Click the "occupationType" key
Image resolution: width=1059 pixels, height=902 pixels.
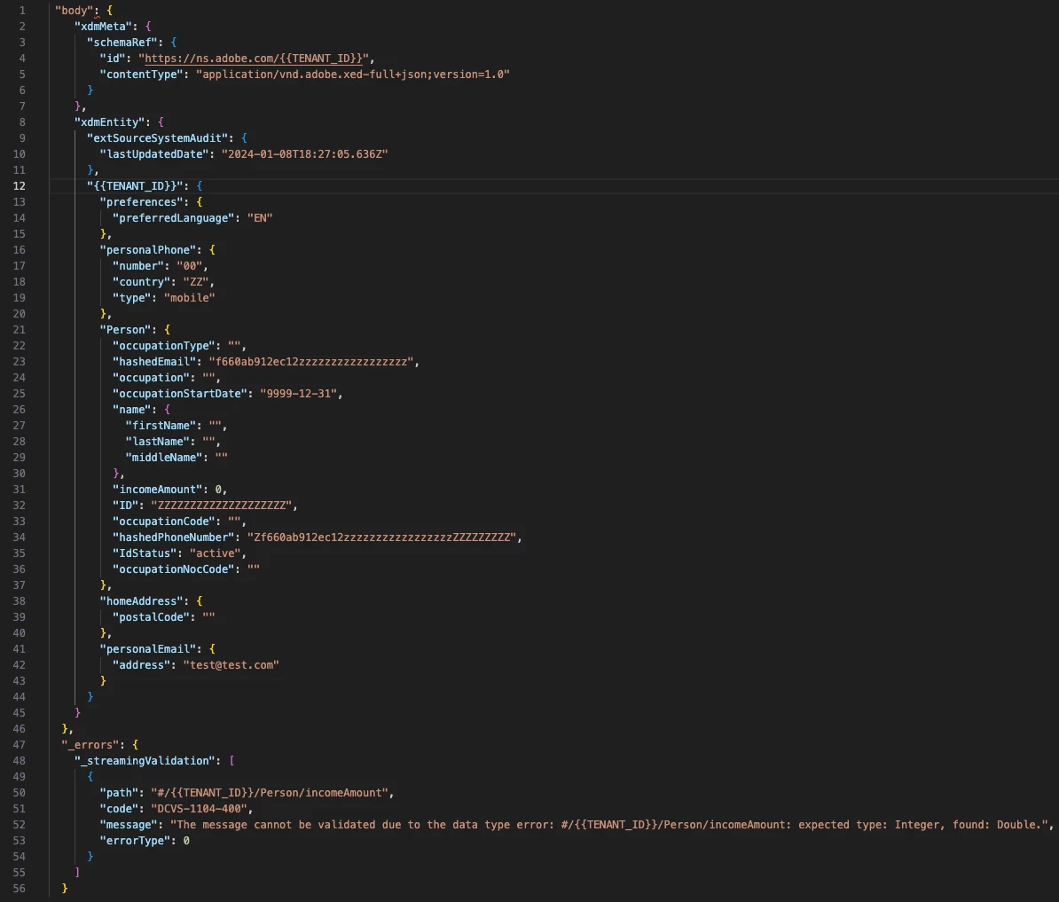point(164,347)
